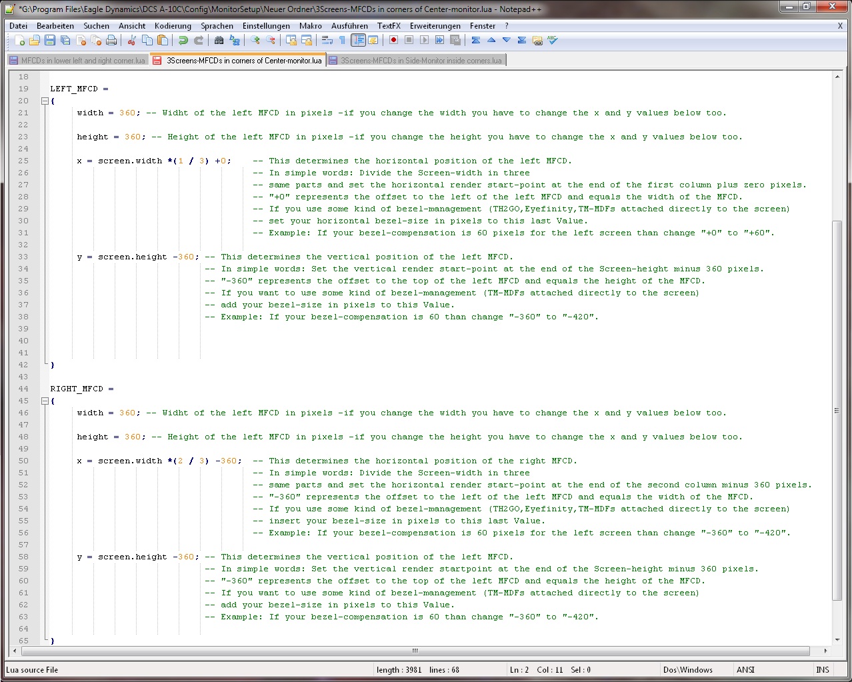Screen dimensions: 852x682
Task: Click the horizontal scrollbar thumb
Action: click(x=415, y=651)
